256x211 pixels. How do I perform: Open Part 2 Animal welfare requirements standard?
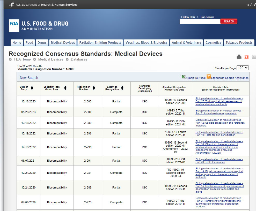click(x=219, y=112)
